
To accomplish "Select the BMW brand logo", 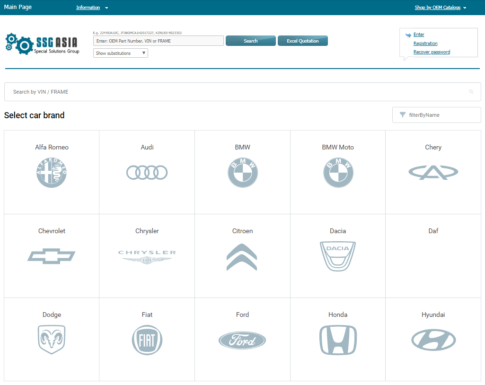I will (243, 173).
